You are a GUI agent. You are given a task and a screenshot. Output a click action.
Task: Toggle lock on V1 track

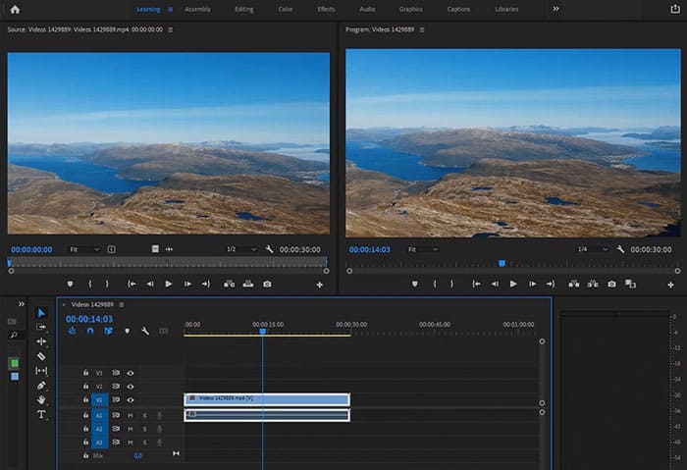point(86,399)
